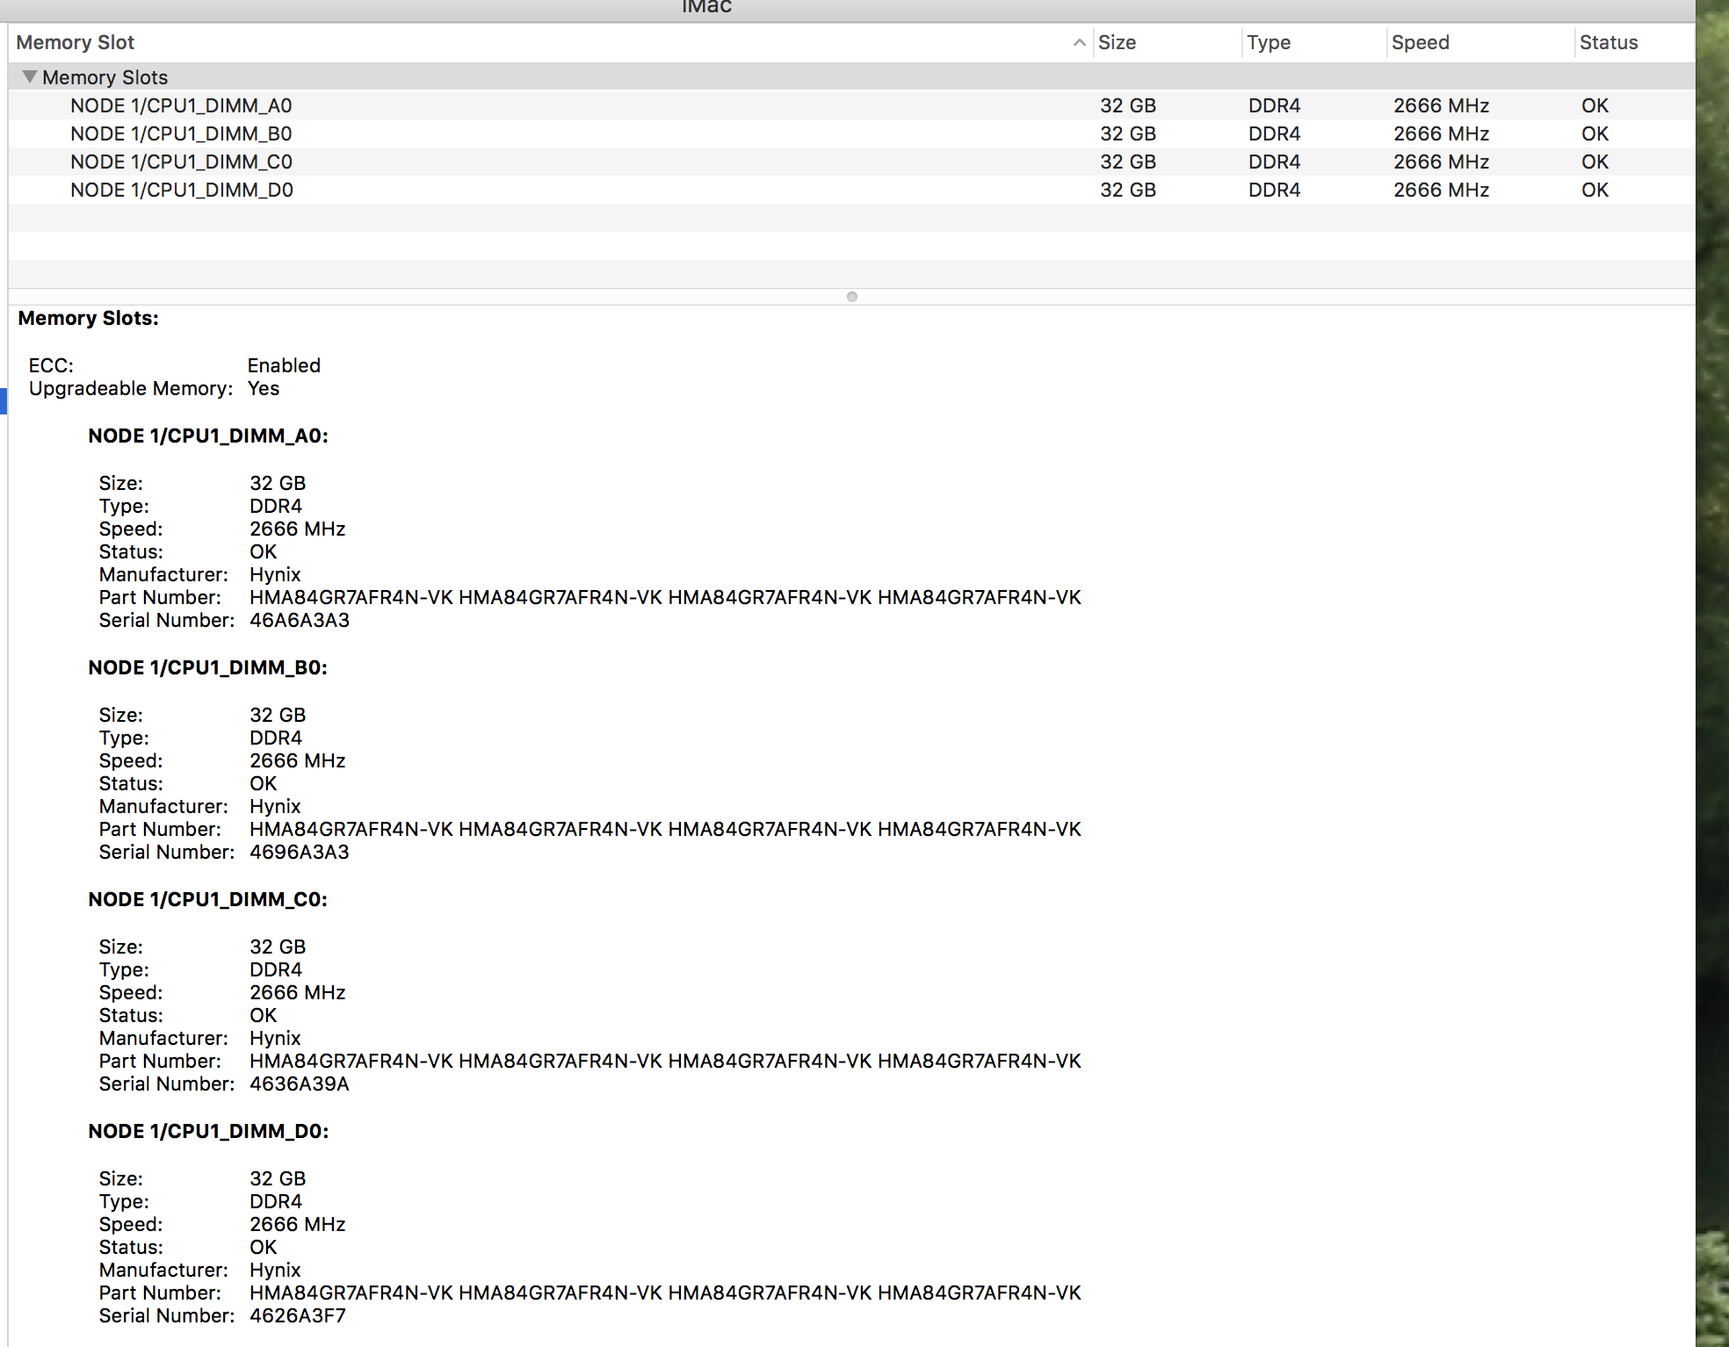Viewport: 1729px width, 1347px height.
Task: Click serial number 46A6A3A3
Action: point(300,620)
